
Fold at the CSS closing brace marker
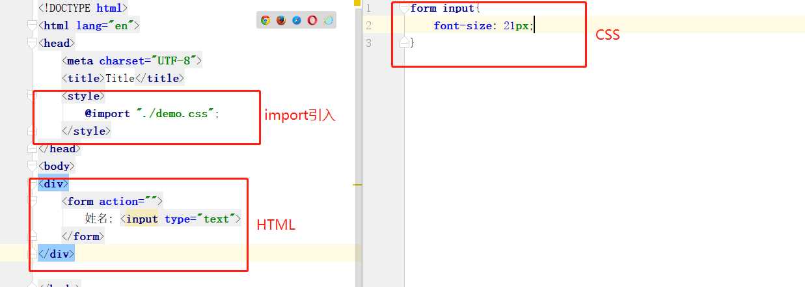[x=404, y=44]
